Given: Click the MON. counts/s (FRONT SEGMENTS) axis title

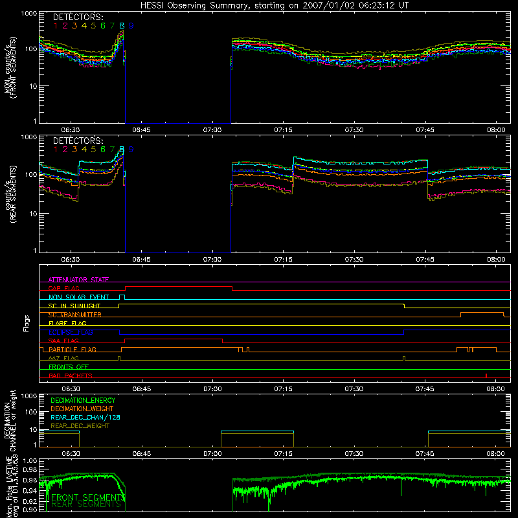Looking at the screenshot, I should pyautogui.click(x=10, y=67).
